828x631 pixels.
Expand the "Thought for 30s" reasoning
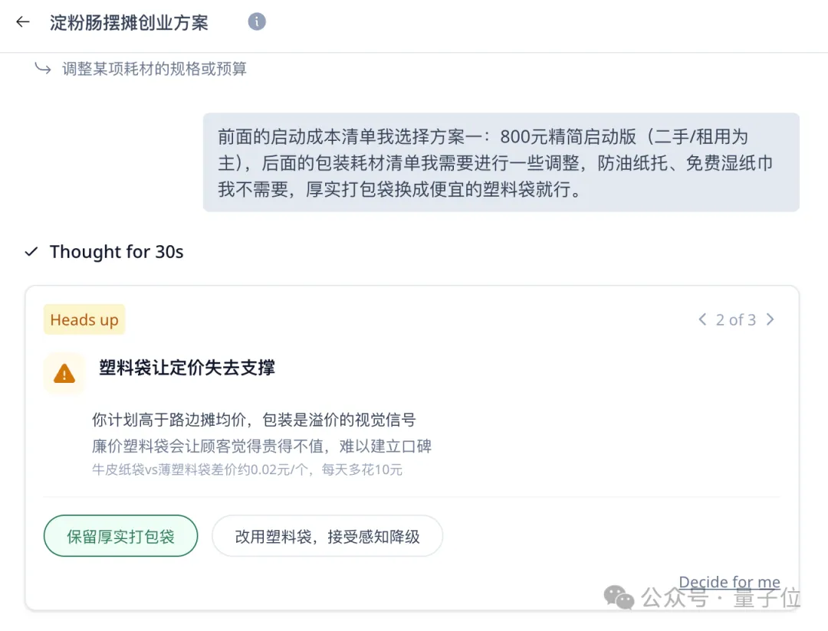(x=117, y=252)
